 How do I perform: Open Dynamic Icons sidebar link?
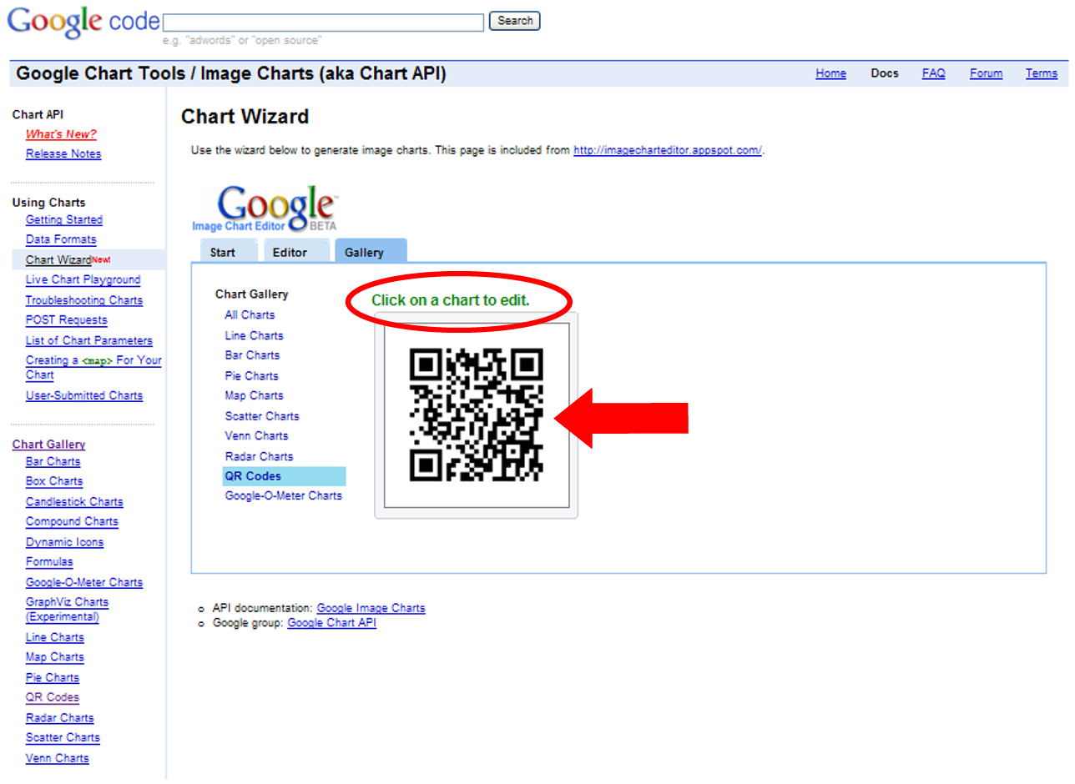(x=65, y=542)
